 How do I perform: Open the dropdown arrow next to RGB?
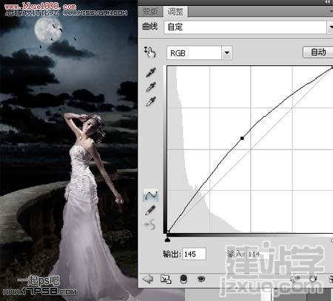[x=226, y=53]
